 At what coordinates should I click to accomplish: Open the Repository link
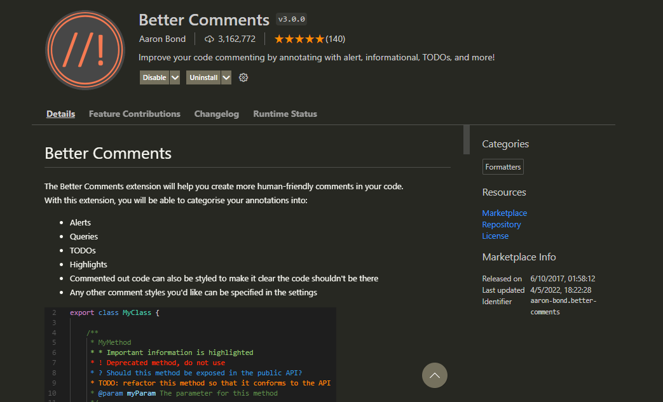pos(501,224)
